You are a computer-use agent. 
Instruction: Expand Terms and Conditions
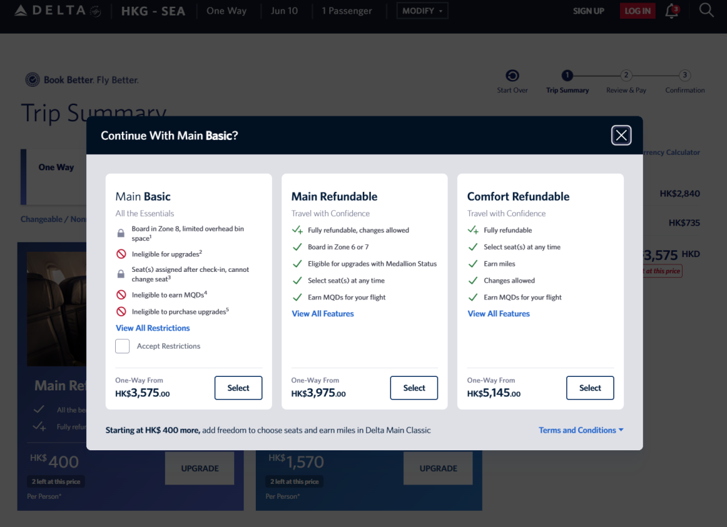[581, 430]
